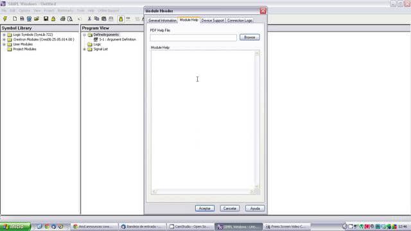Open the Edit menu
Image resolution: width=411 pixels, height=231 pixels.
pos(13,11)
